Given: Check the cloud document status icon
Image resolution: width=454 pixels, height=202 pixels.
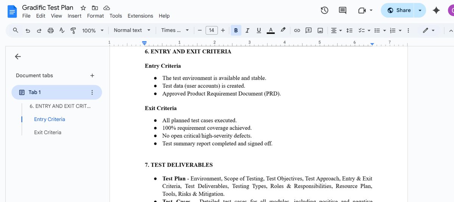Looking at the screenshot, I should [106, 8].
